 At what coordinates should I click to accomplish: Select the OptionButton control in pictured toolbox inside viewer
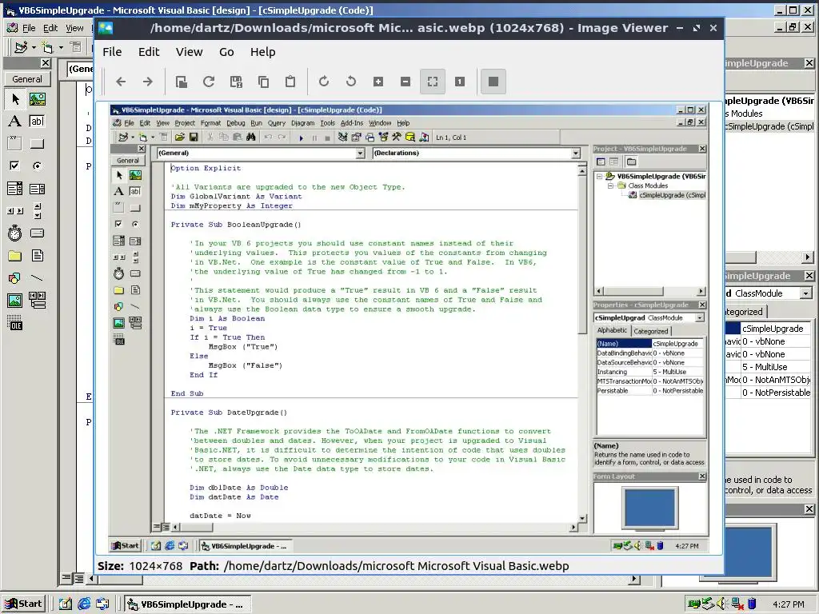135,224
